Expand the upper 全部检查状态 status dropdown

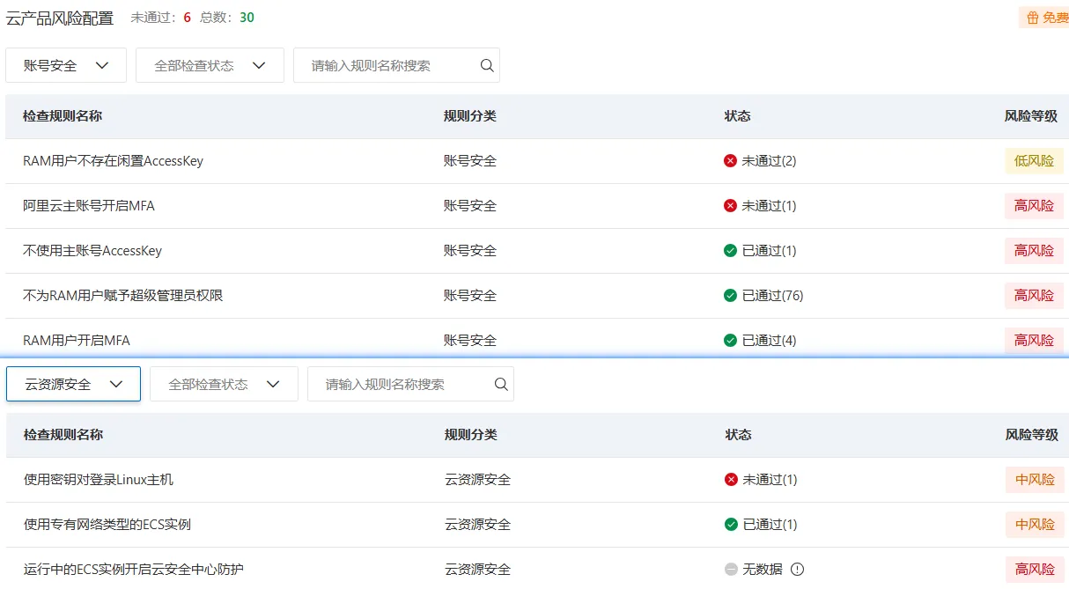pyautogui.click(x=210, y=65)
